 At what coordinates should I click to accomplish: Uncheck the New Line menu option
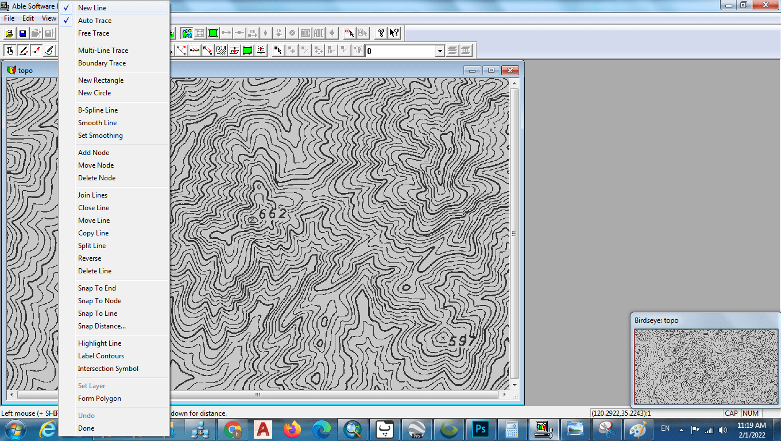92,8
